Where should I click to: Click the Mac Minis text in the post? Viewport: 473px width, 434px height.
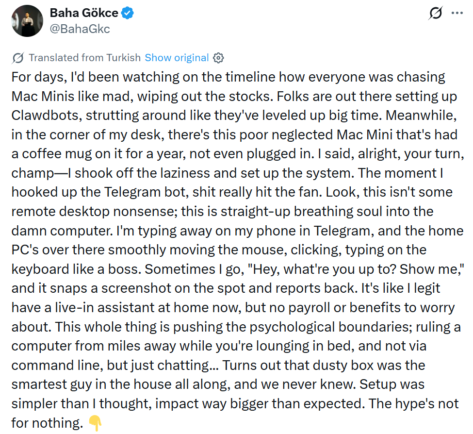tap(43, 97)
